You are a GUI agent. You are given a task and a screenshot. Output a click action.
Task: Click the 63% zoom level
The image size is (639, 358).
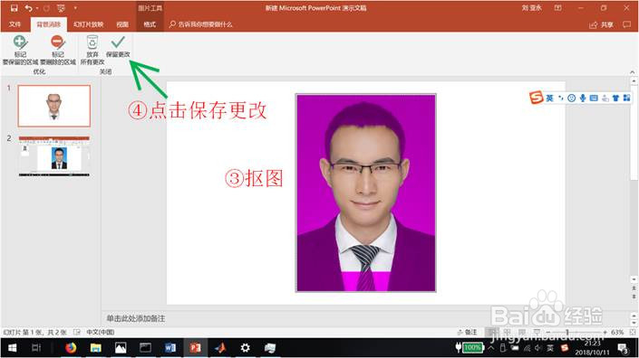(x=617, y=332)
